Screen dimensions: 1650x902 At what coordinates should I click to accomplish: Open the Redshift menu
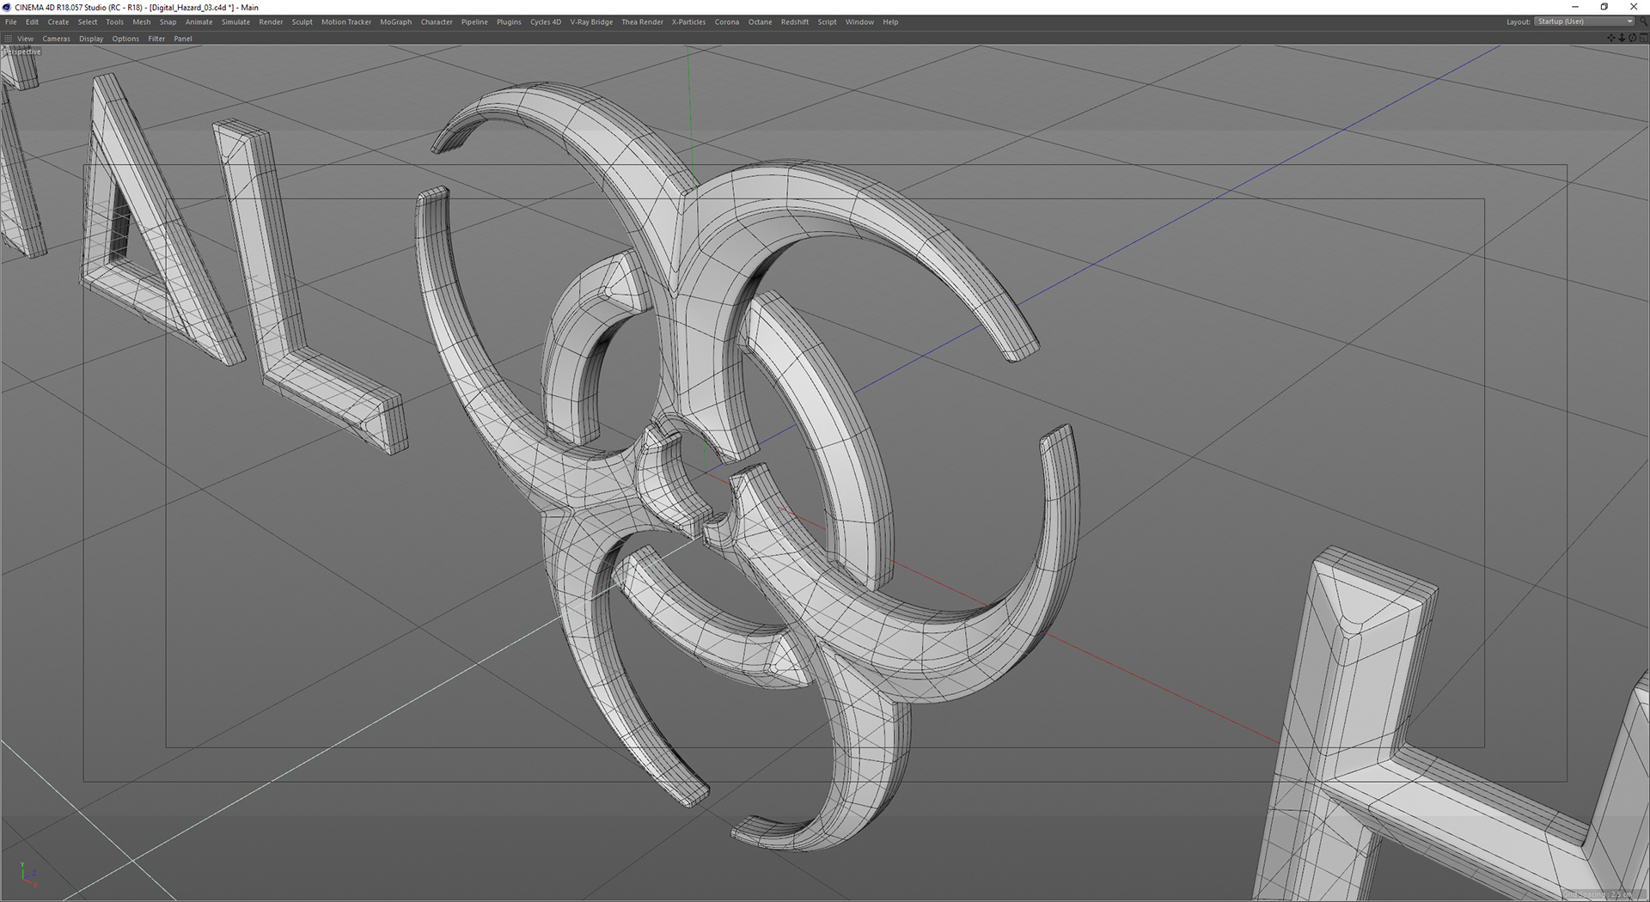click(x=795, y=22)
